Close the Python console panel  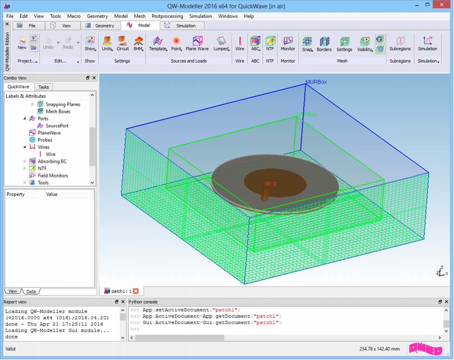(446, 302)
